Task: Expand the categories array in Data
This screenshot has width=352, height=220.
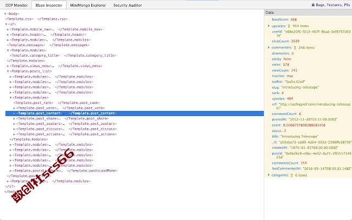Action: [269, 175]
